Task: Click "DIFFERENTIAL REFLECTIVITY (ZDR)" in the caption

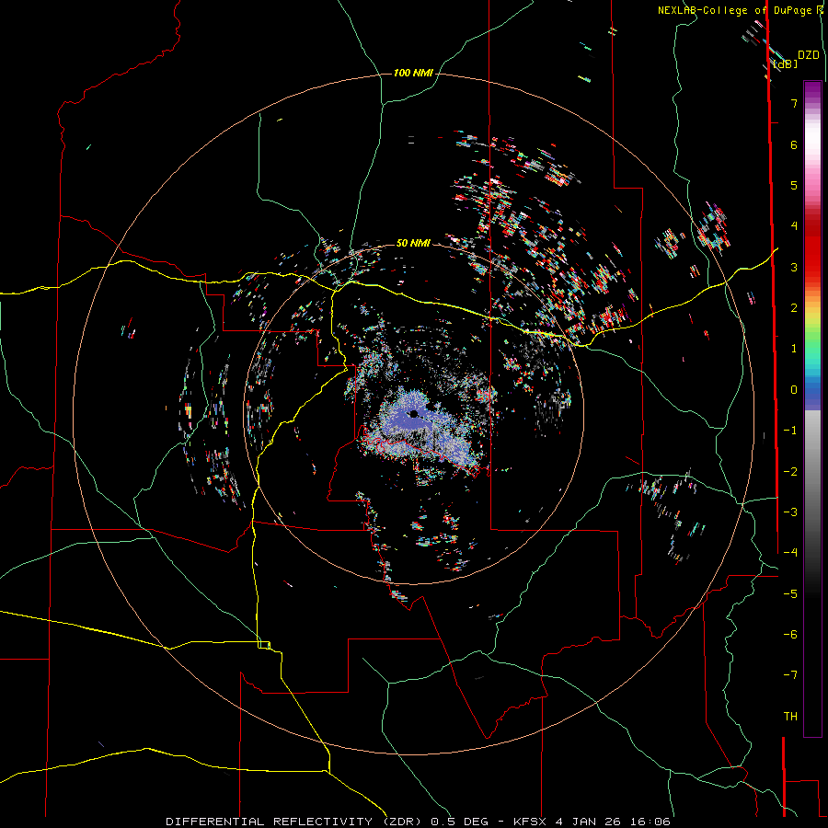Action: pyautogui.click(x=293, y=822)
